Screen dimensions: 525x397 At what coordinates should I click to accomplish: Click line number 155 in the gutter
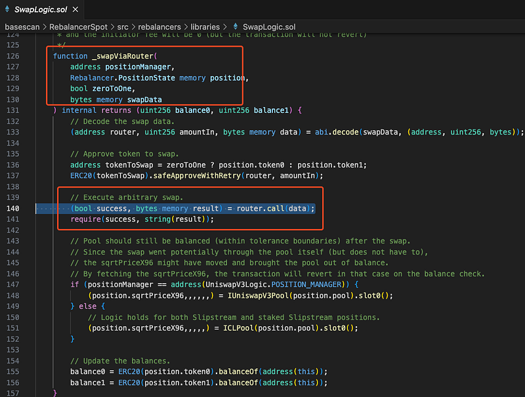pyautogui.click(x=13, y=371)
